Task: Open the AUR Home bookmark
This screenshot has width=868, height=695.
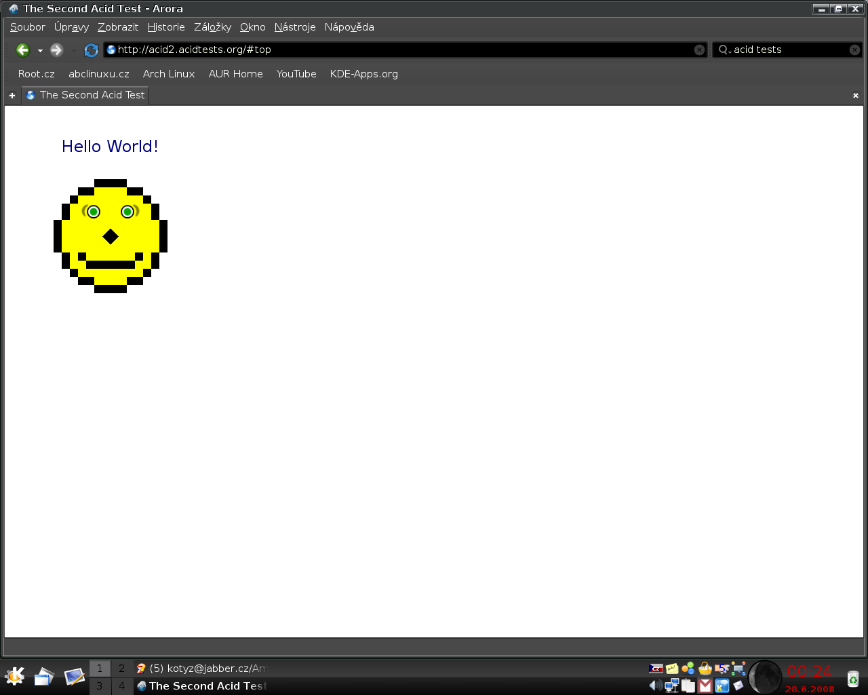Action: (235, 74)
